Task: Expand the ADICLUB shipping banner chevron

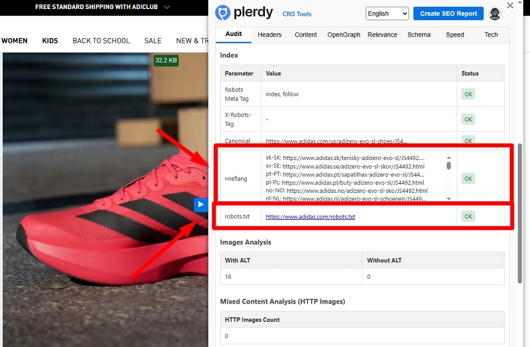Action: [166, 8]
